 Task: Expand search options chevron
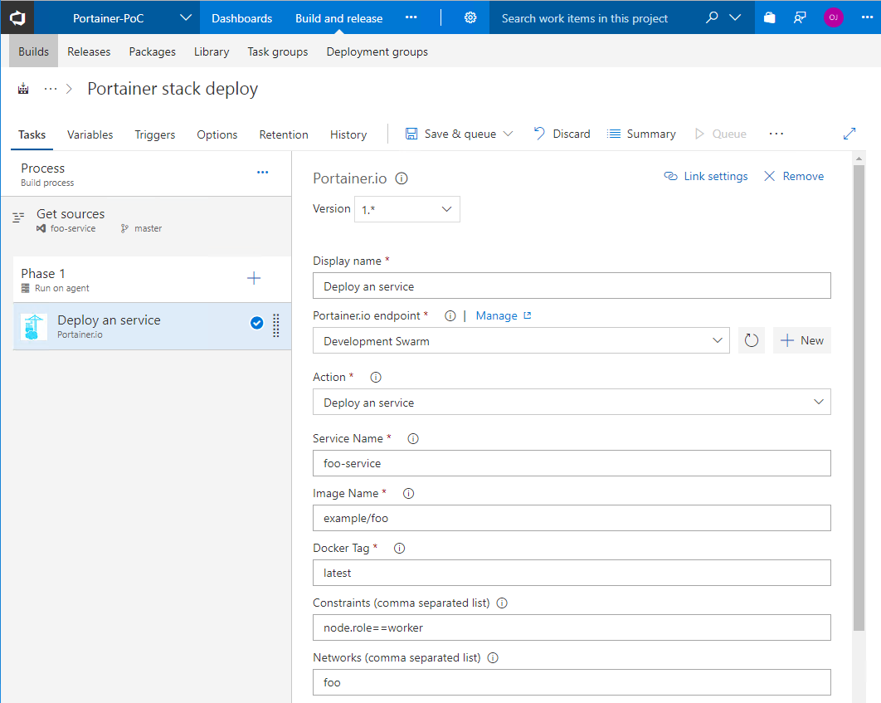pos(735,18)
